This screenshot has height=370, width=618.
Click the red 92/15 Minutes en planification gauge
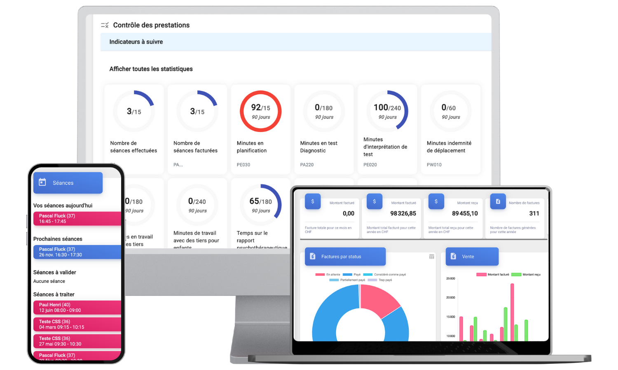tap(260, 111)
